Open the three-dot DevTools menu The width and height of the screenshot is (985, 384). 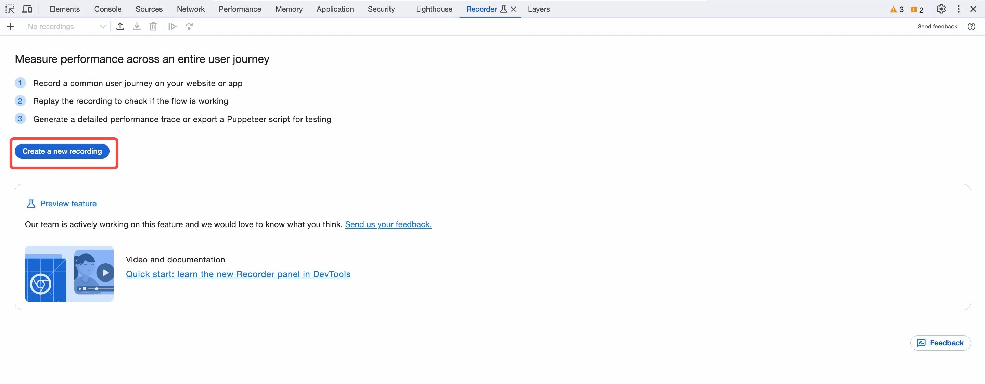pyautogui.click(x=958, y=9)
